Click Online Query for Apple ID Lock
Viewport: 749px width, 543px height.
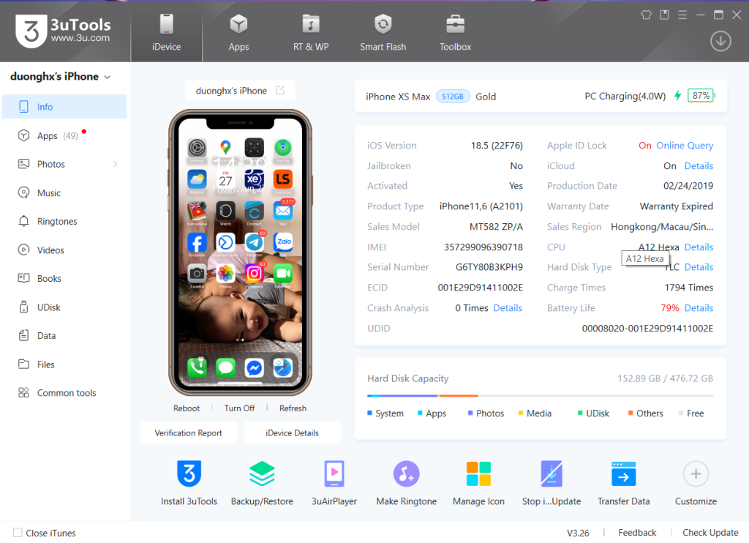[685, 146]
